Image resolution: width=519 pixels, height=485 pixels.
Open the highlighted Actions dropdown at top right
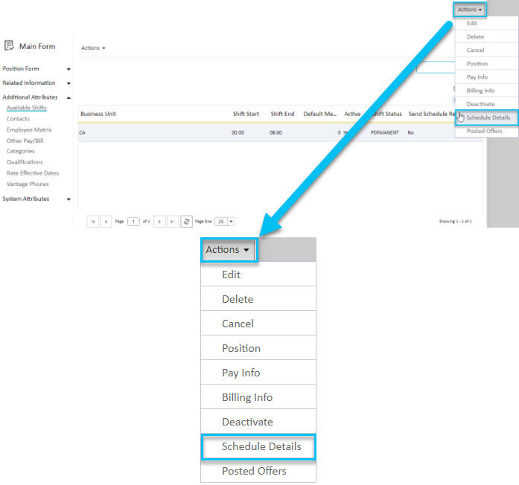tap(470, 10)
